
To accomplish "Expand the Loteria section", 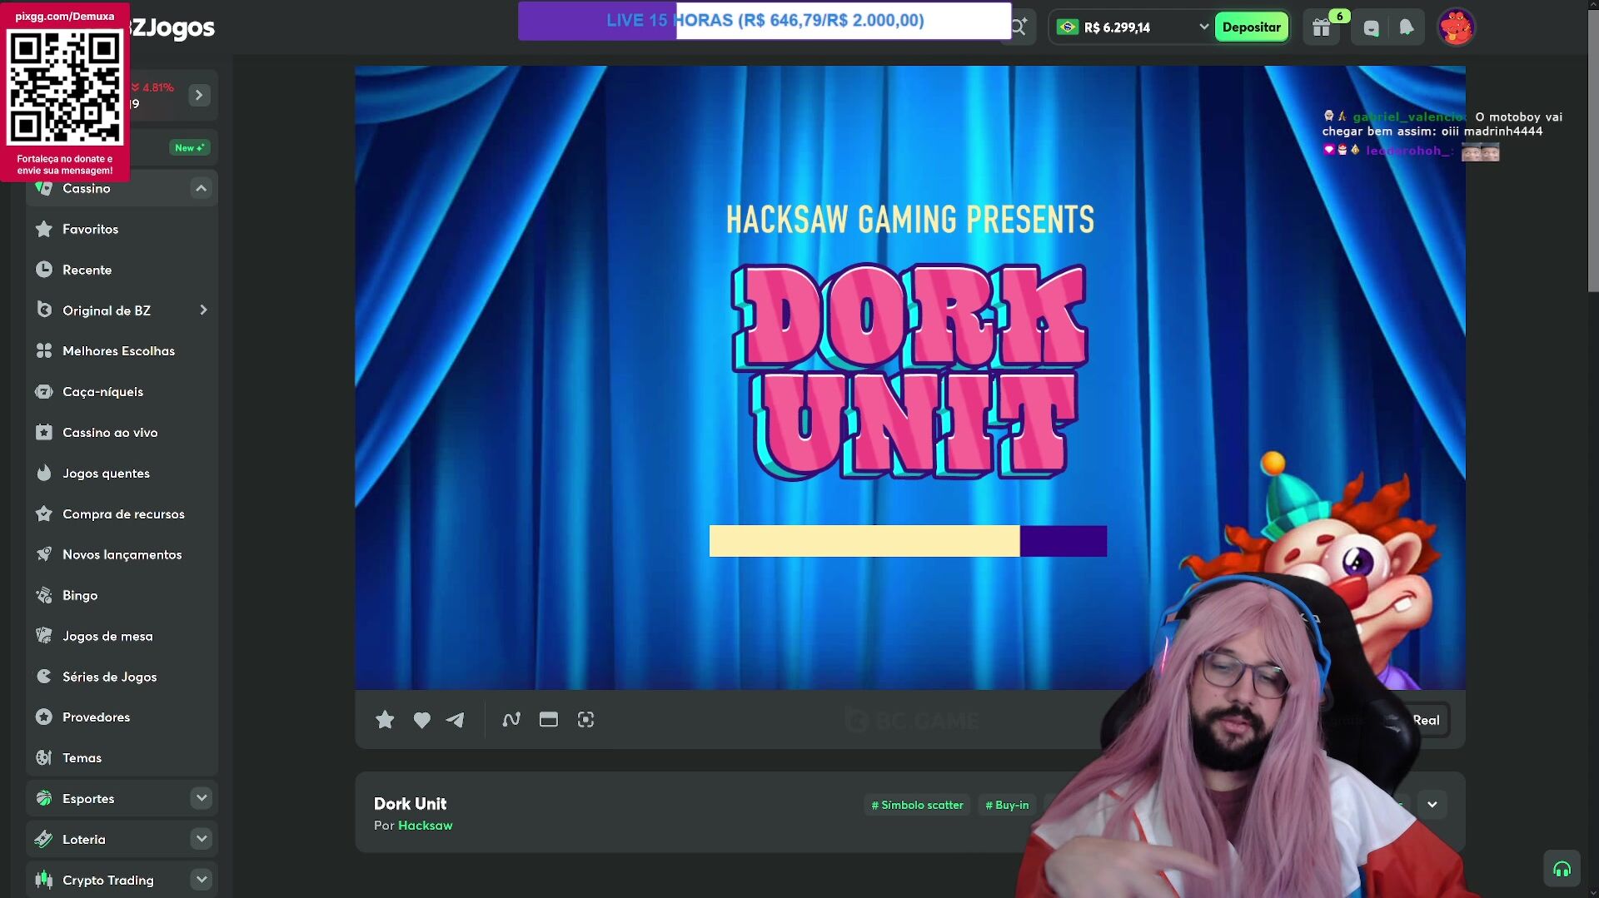I will point(201,839).
